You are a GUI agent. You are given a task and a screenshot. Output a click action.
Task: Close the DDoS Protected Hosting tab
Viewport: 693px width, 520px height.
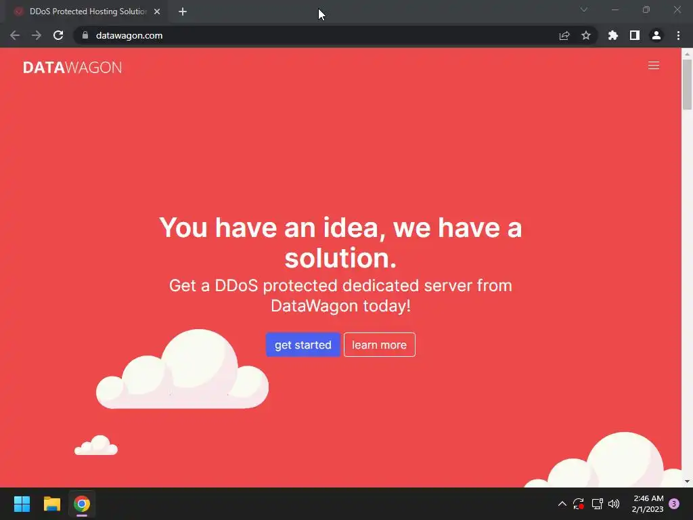pos(157,12)
